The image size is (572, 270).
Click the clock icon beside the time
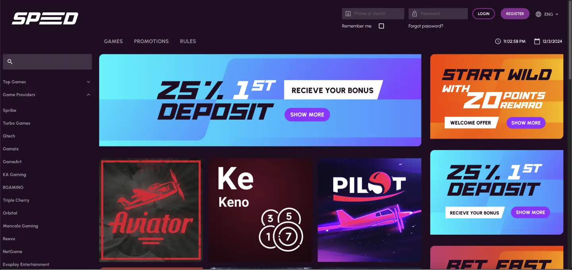(498, 41)
